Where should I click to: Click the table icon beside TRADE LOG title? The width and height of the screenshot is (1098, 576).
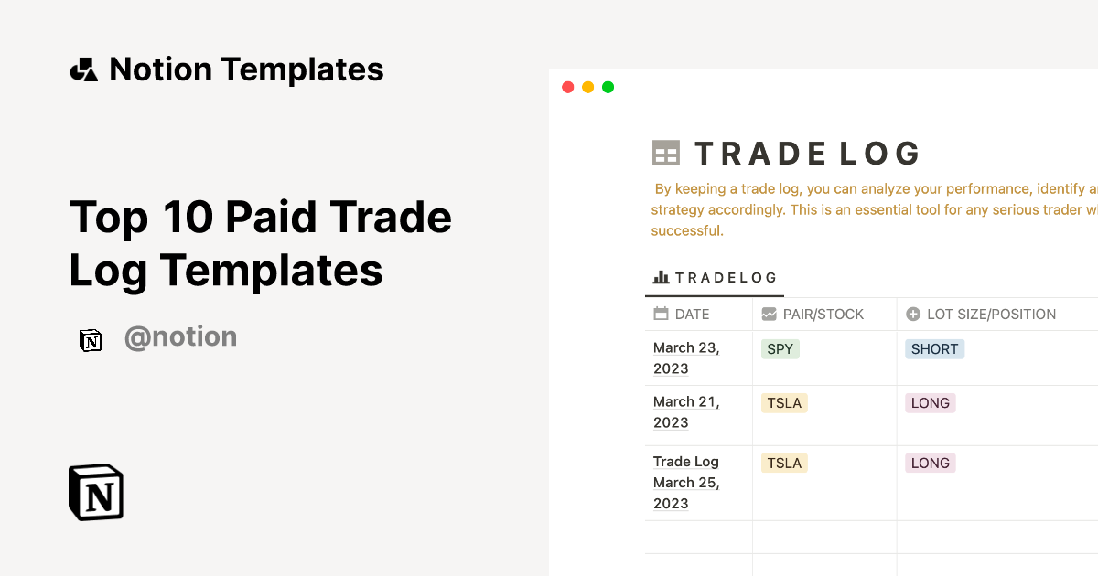(666, 153)
